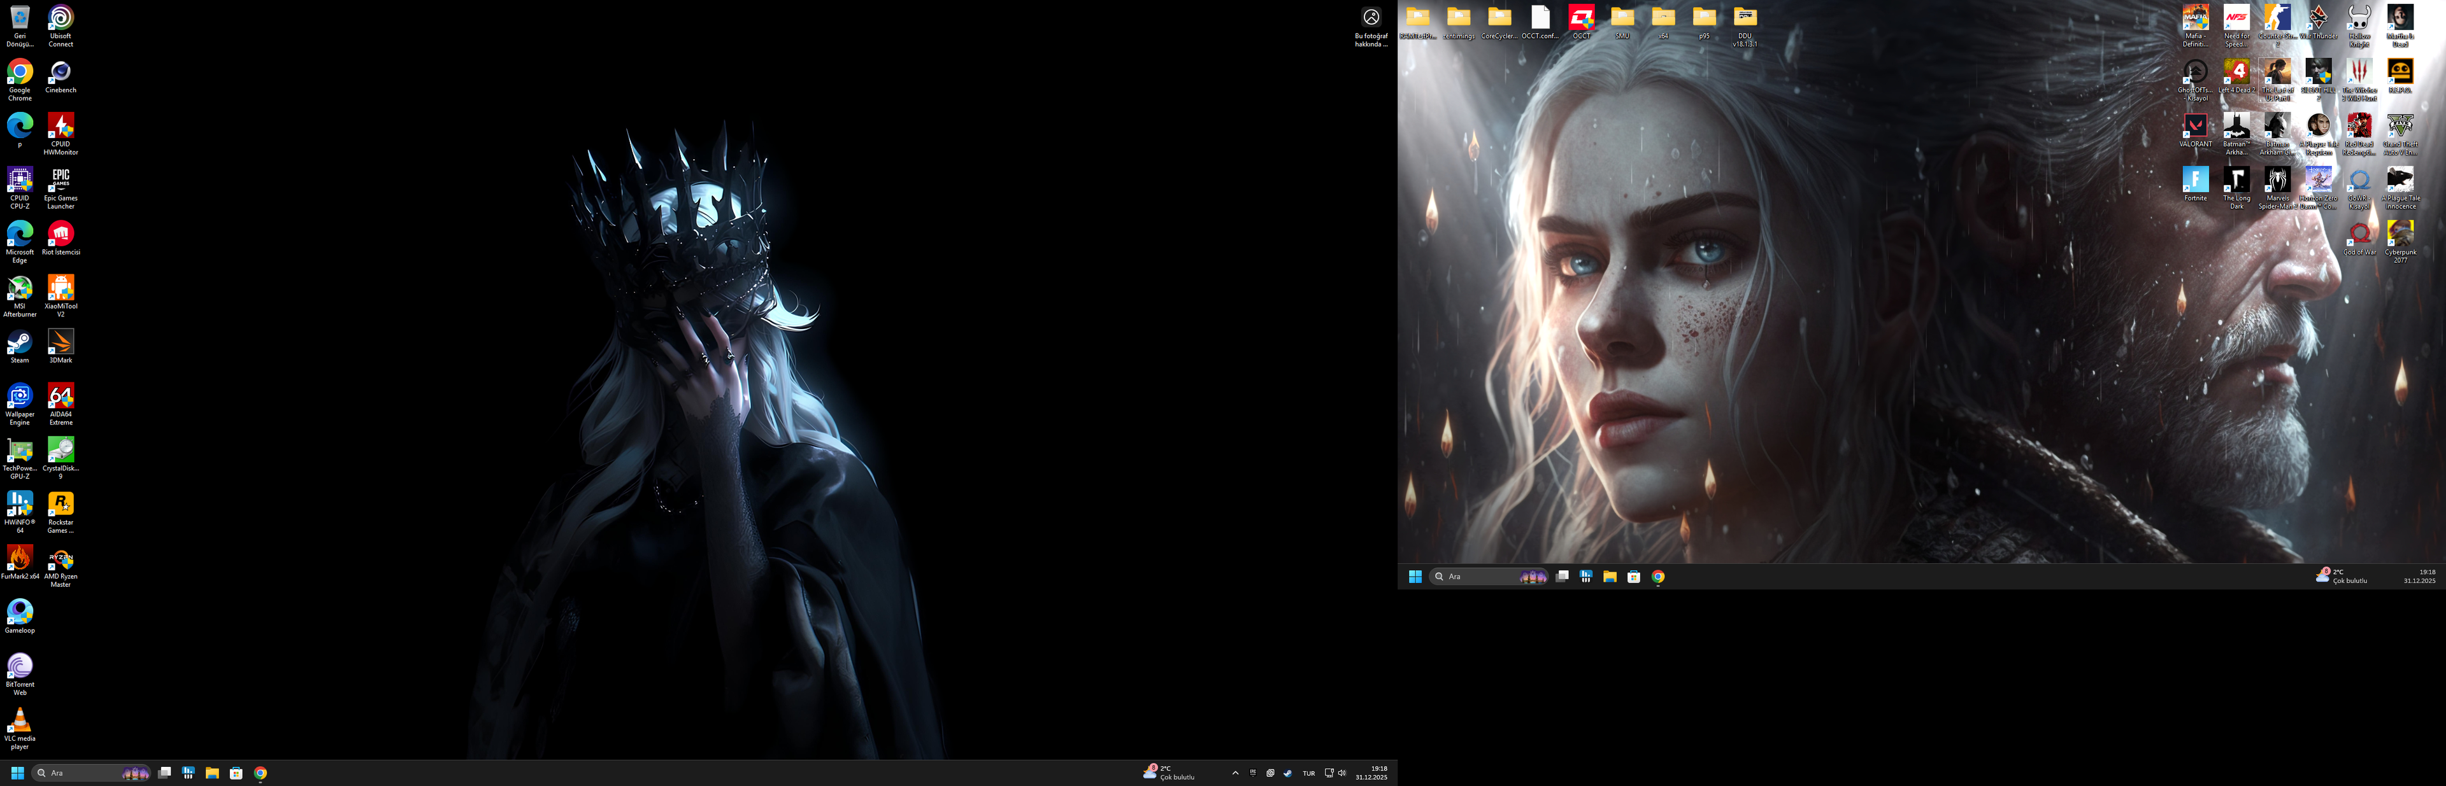Screen dimensions: 2446x786
Task: Open the Red Dead Redemption shortcut
Action: pyautogui.click(x=2359, y=135)
